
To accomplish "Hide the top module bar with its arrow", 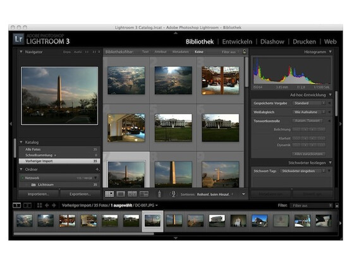I will click(x=176, y=33).
